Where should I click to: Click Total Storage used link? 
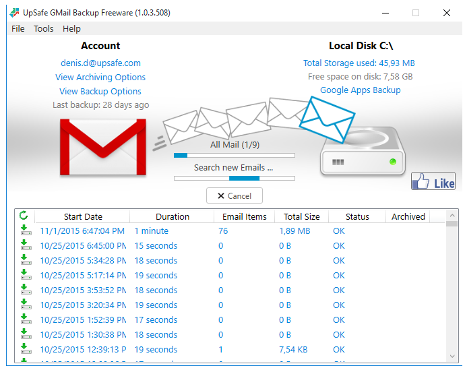(359, 63)
